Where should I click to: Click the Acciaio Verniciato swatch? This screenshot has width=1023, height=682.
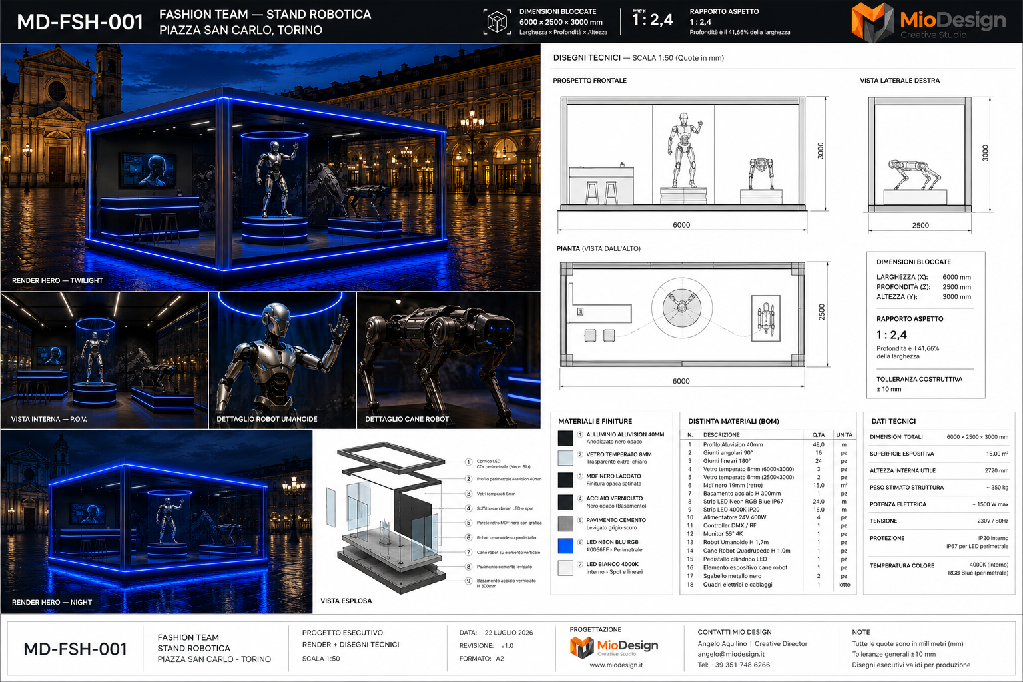(565, 502)
